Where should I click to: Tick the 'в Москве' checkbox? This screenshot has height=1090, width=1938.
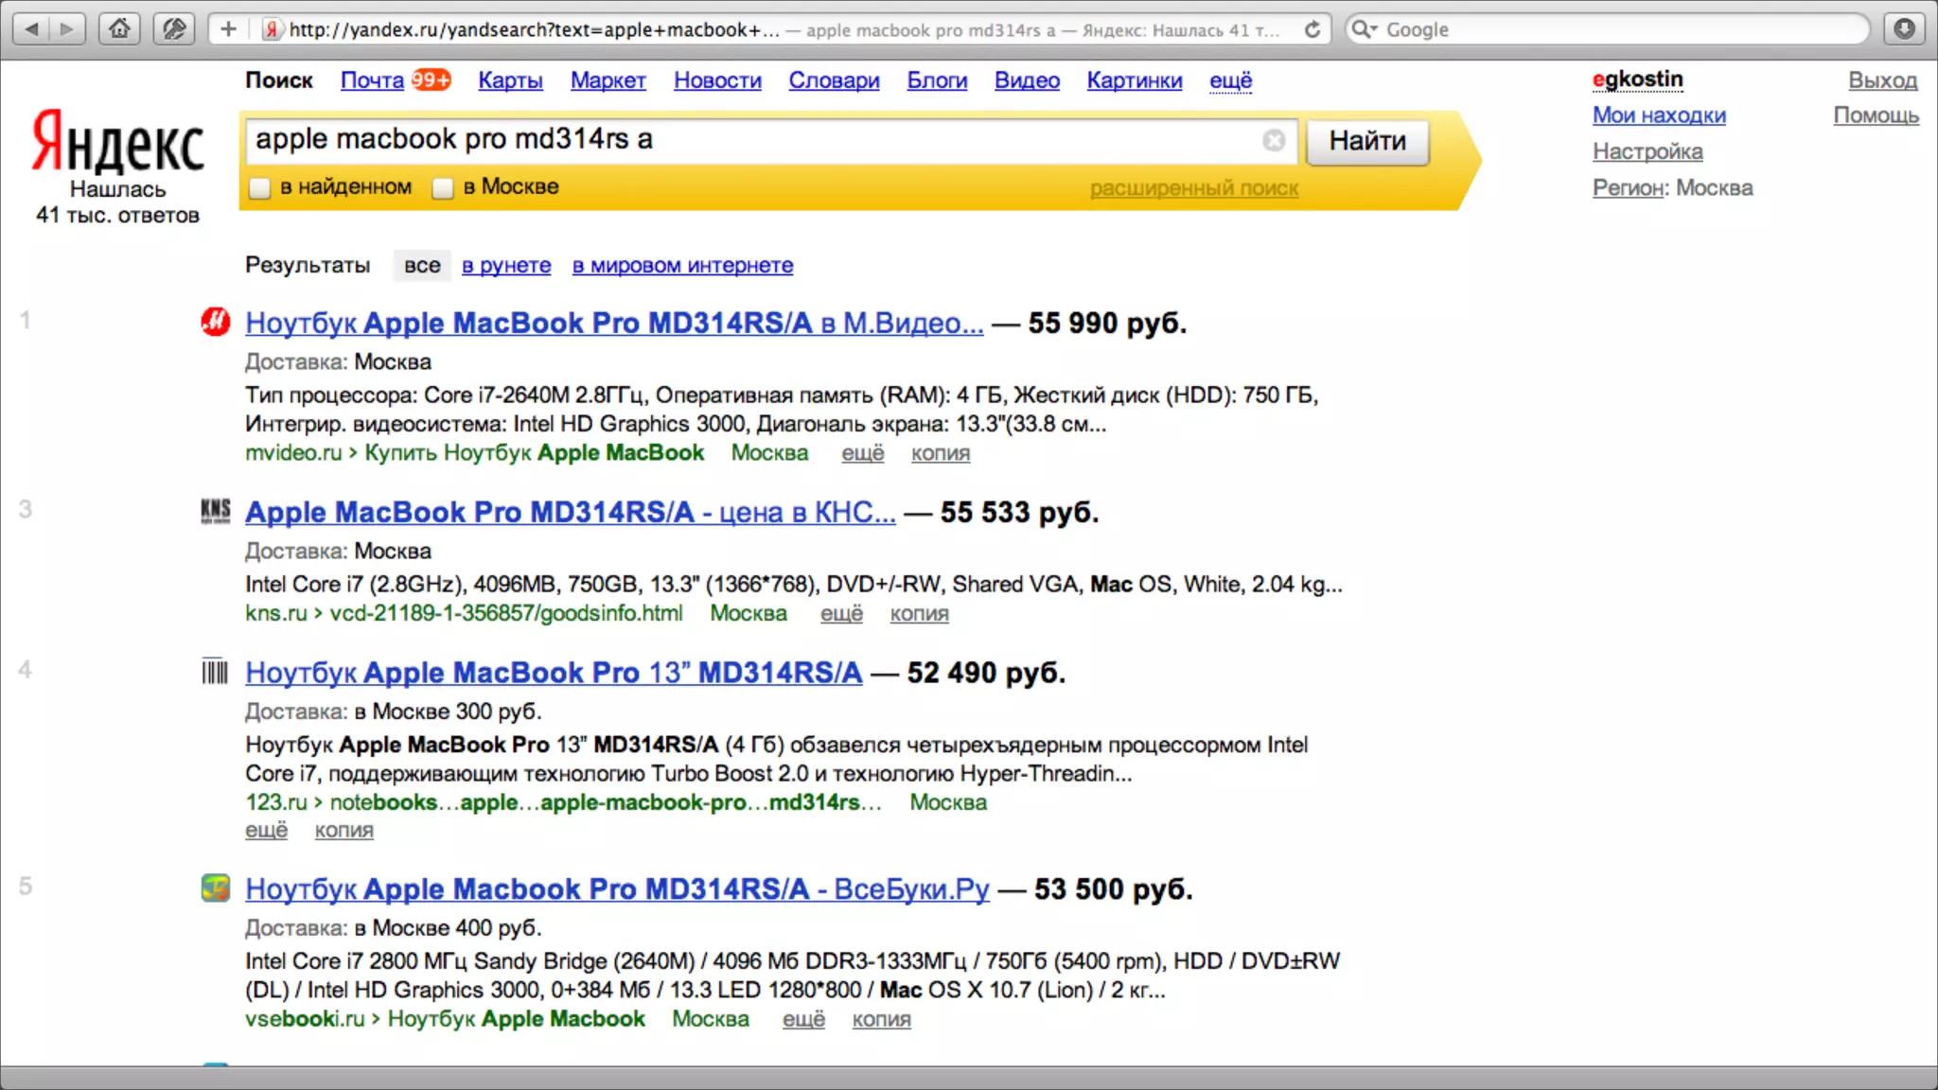443,187
